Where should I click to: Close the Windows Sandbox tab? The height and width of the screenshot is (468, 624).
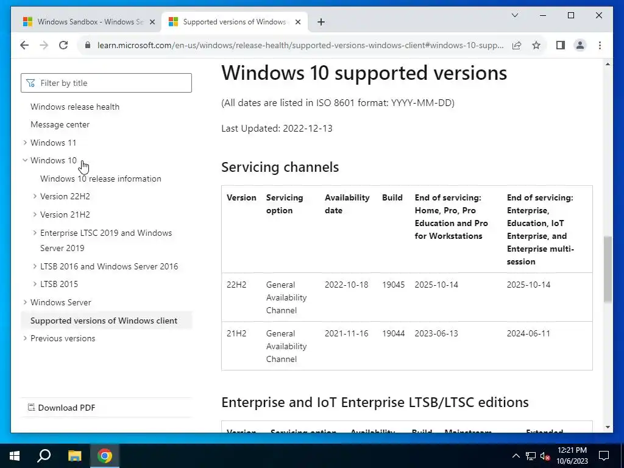click(x=152, y=22)
